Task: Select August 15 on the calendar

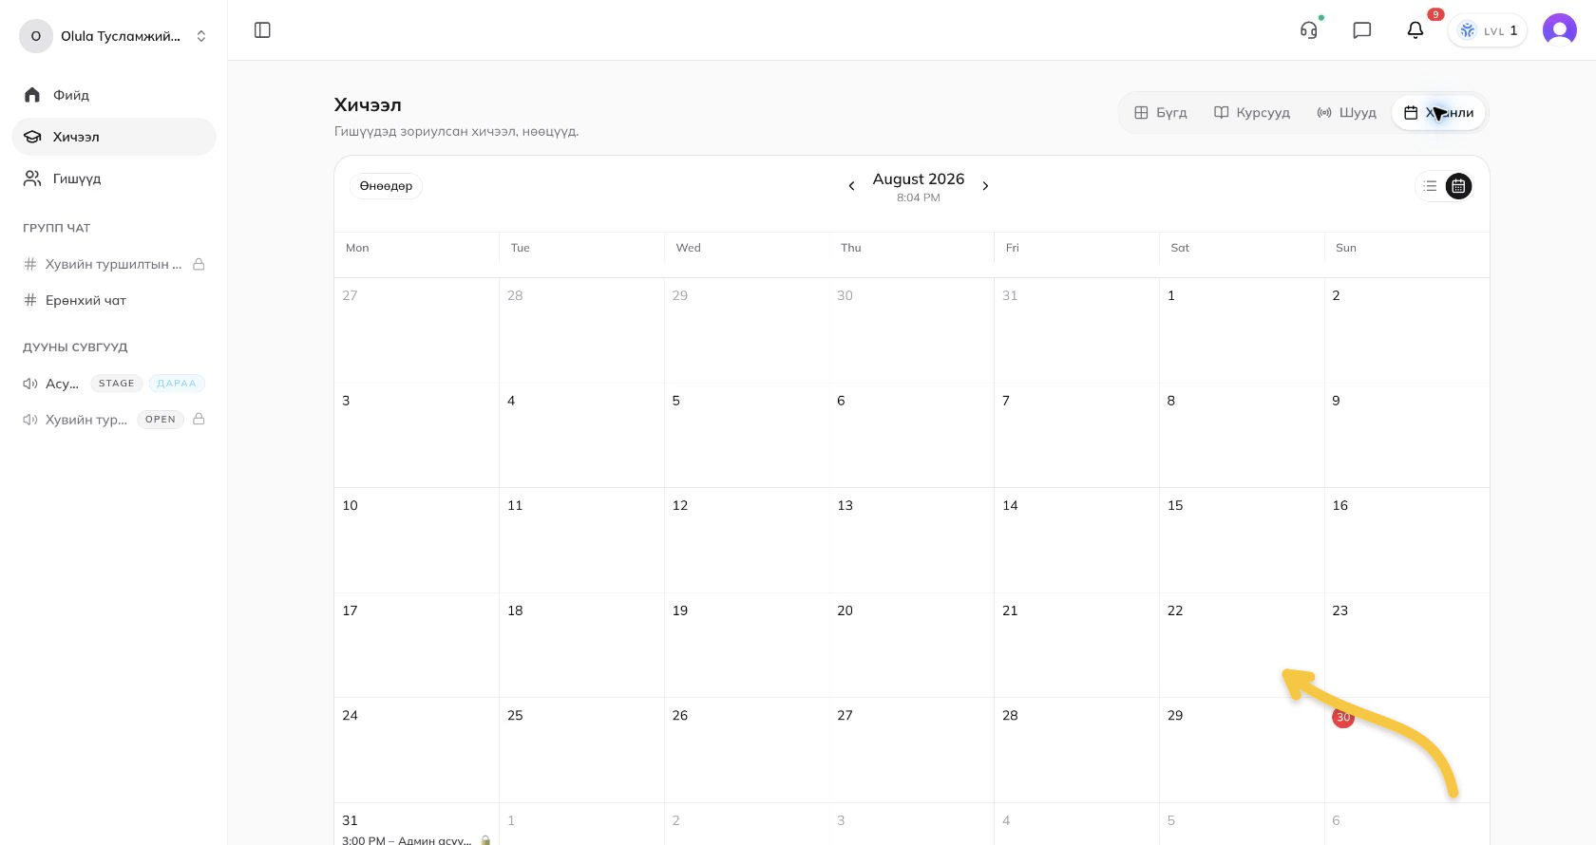Action: [x=1242, y=540]
